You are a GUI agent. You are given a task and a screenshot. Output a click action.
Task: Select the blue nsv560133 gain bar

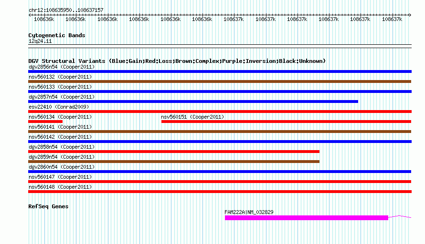tap(220, 91)
